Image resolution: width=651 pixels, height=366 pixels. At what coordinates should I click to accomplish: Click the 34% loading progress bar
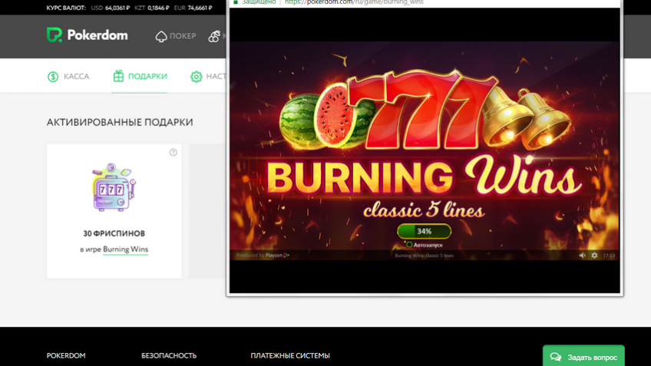pyautogui.click(x=424, y=231)
